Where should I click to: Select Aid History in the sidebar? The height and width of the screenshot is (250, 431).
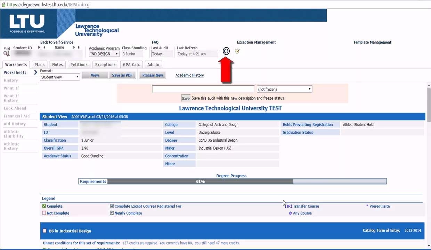tap(15, 124)
